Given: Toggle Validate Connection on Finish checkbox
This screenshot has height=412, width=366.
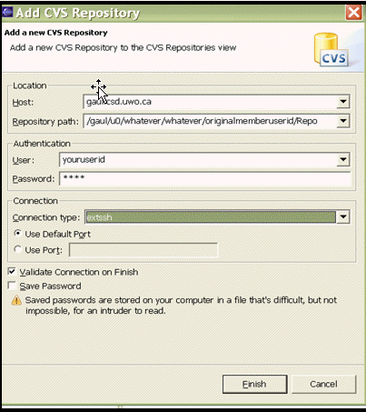Looking at the screenshot, I should [12, 271].
